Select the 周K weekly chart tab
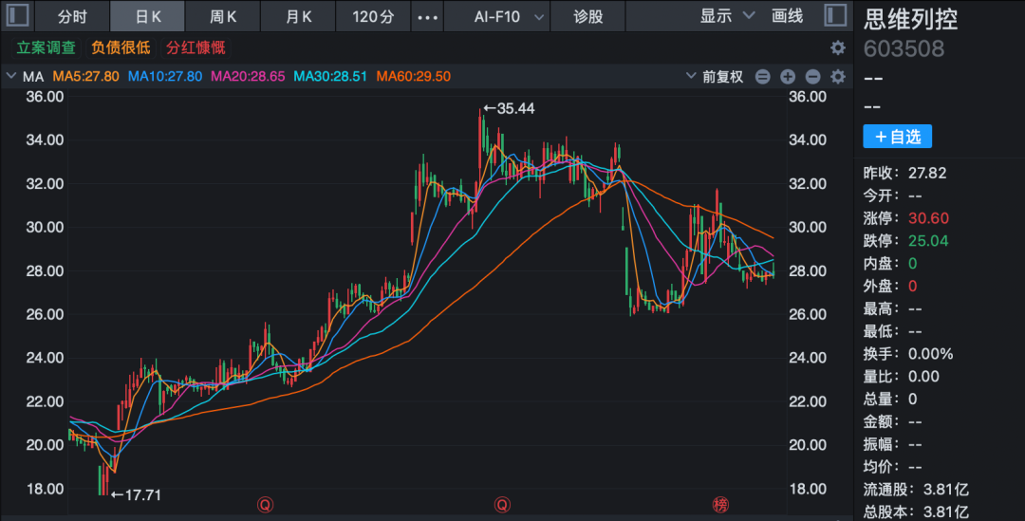This screenshot has height=521, width=1025. click(223, 17)
